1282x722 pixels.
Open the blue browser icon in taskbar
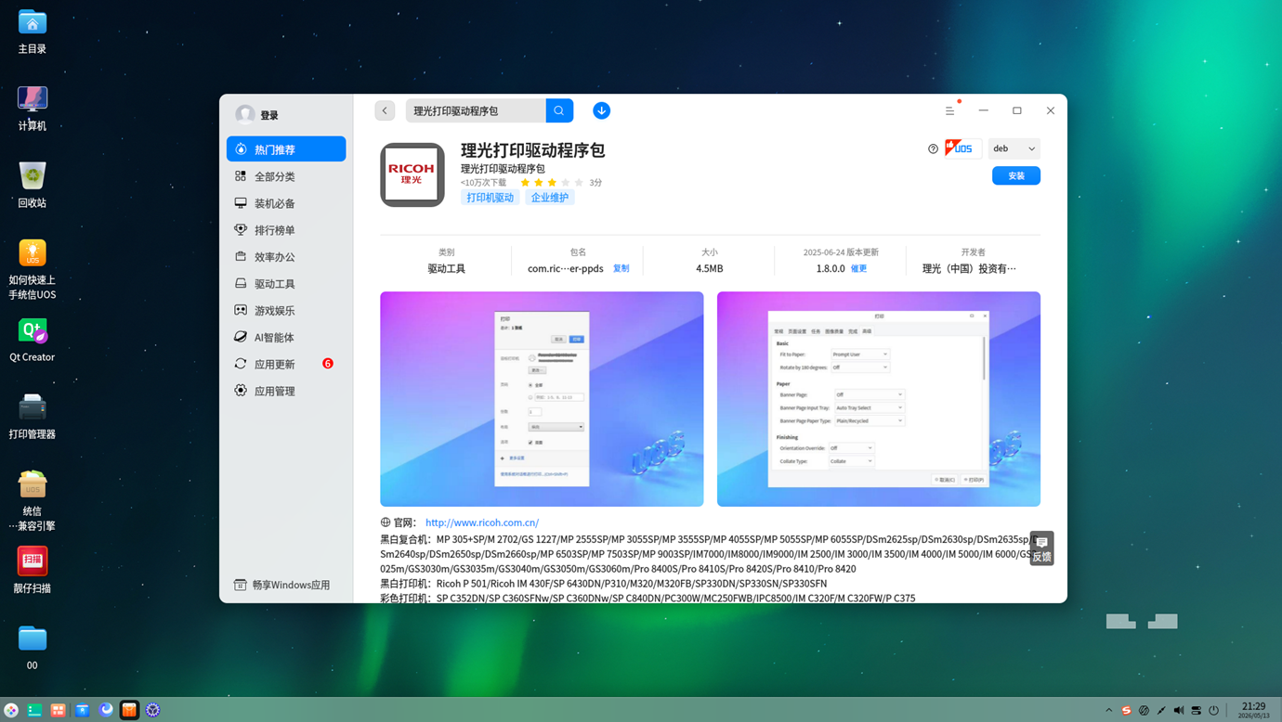[106, 710]
